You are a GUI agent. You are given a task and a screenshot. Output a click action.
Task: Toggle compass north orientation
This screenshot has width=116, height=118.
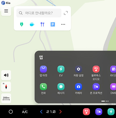(6, 87)
